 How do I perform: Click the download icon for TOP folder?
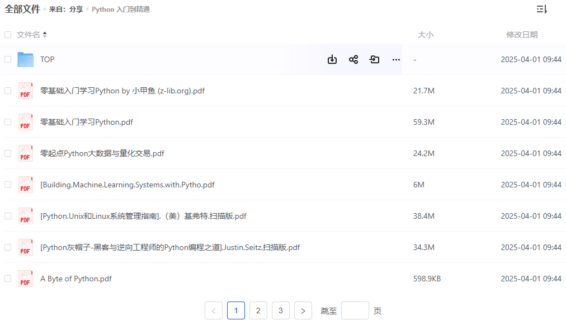pos(332,59)
